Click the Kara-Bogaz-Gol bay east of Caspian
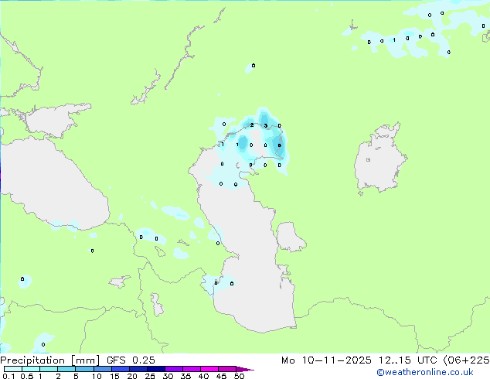This screenshot has width=490, height=379. tap(289, 236)
